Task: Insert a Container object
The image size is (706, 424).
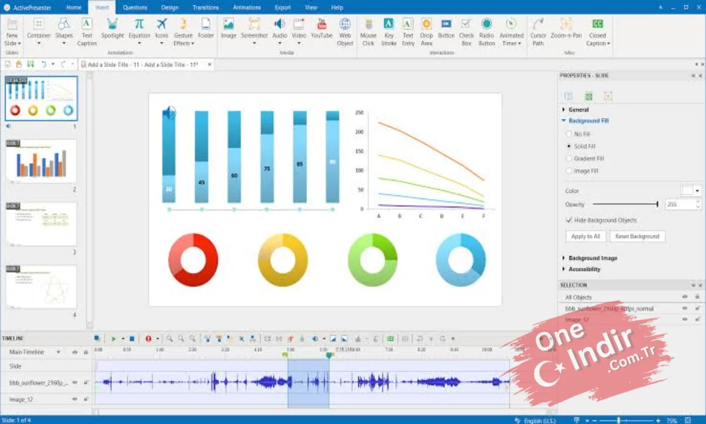Action: (39, 32)
